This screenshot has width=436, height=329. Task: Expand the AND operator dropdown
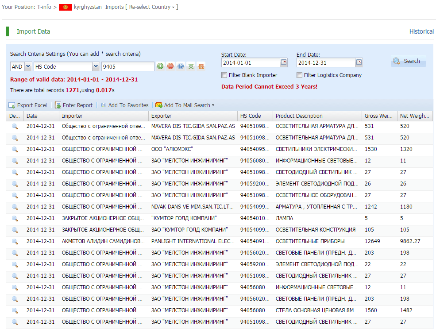tap(27, 66)
